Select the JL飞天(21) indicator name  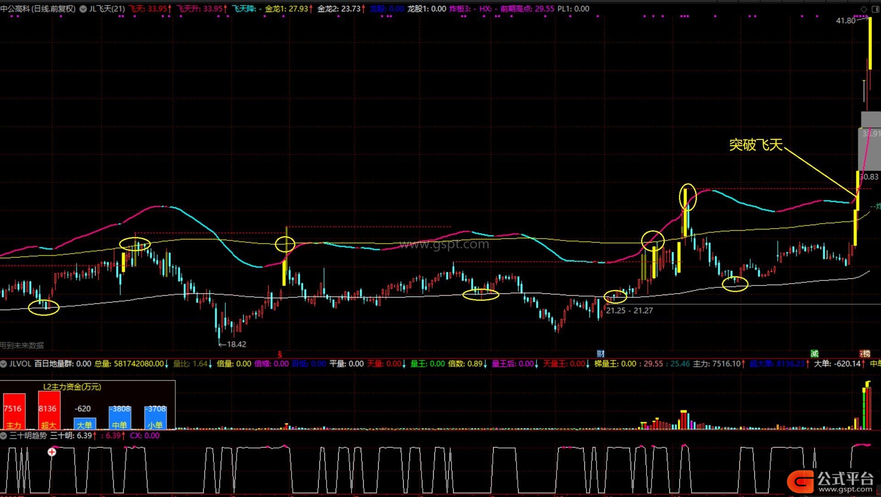click(107, 9)
